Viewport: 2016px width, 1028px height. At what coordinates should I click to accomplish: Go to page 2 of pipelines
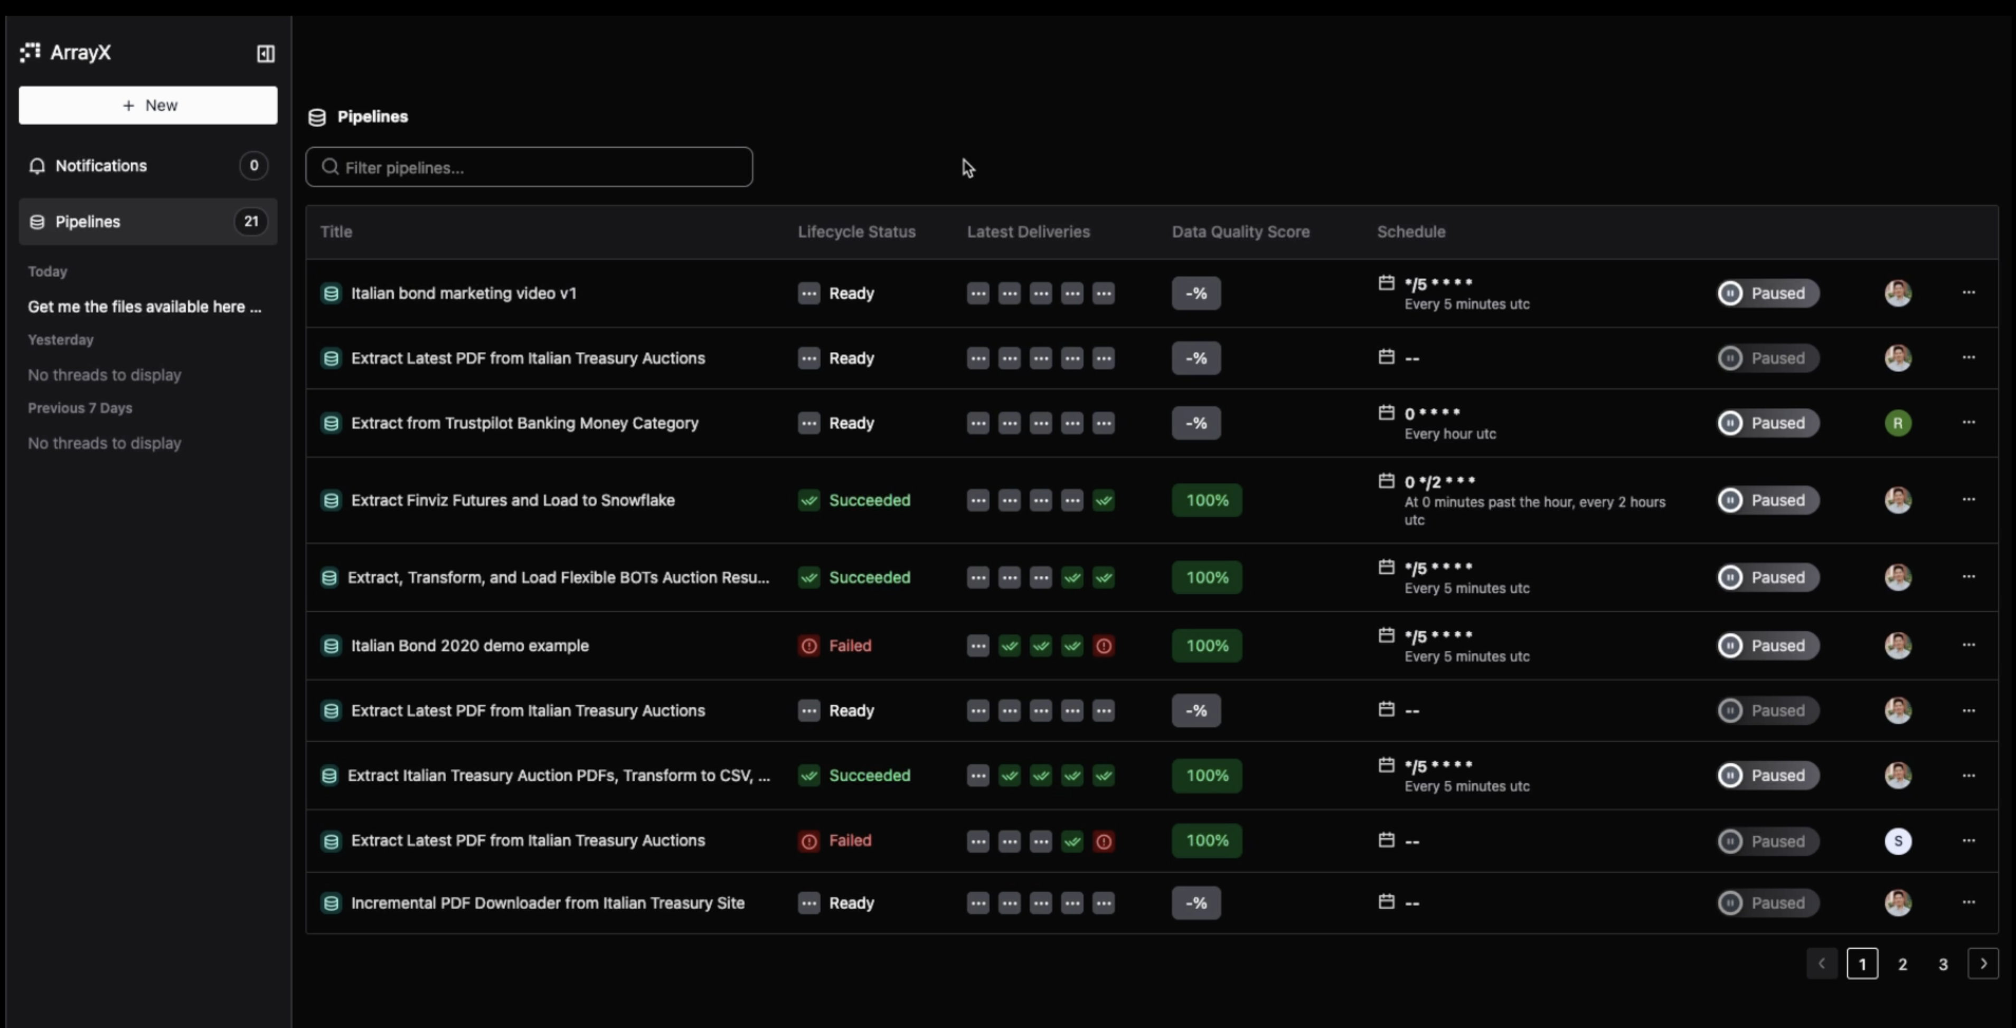[1902, 964]
